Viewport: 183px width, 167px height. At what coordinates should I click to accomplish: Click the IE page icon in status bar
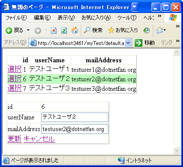[x=6, y=161]
